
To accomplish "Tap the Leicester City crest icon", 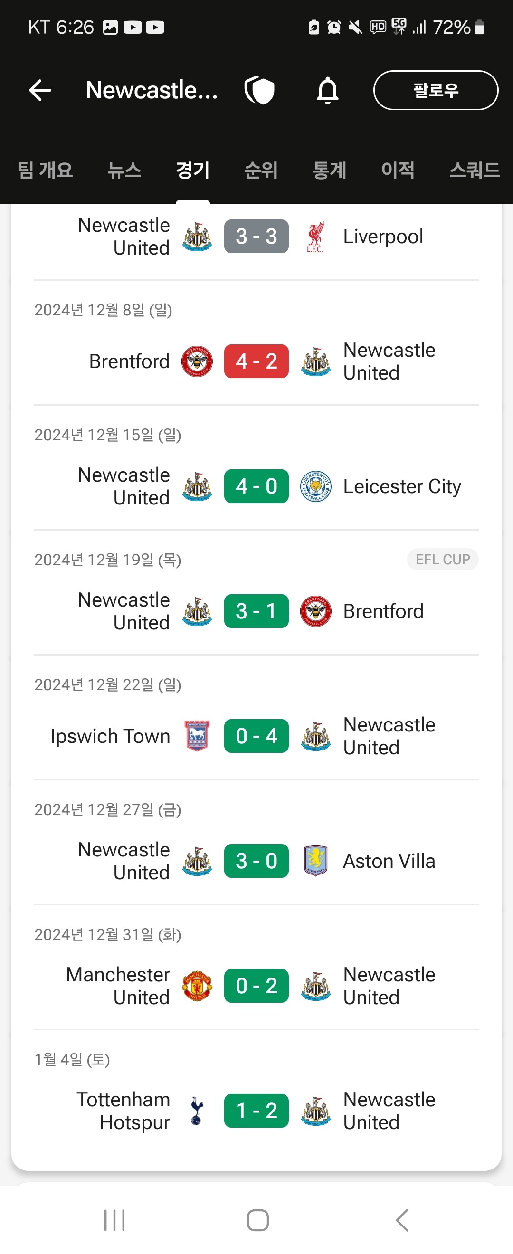I will pyautogui.click(x=315, y=486).
